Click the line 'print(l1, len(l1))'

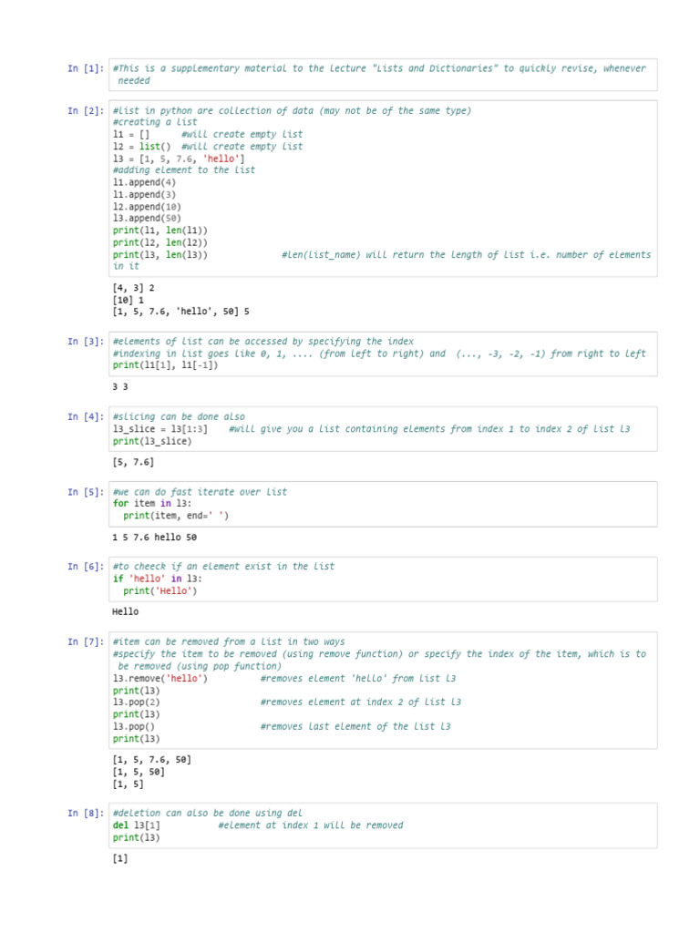(160, 231)
